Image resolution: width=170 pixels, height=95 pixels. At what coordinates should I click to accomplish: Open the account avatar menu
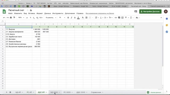coord(165,11)
